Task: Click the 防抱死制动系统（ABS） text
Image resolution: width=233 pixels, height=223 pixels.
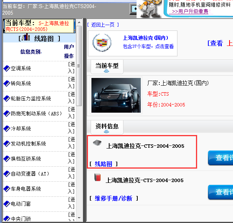Action: click(x=36, y=114)
